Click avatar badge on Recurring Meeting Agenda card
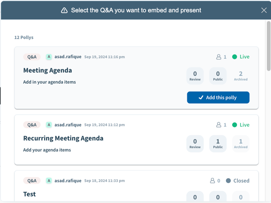Screen dimensions: 271x203 49,125
